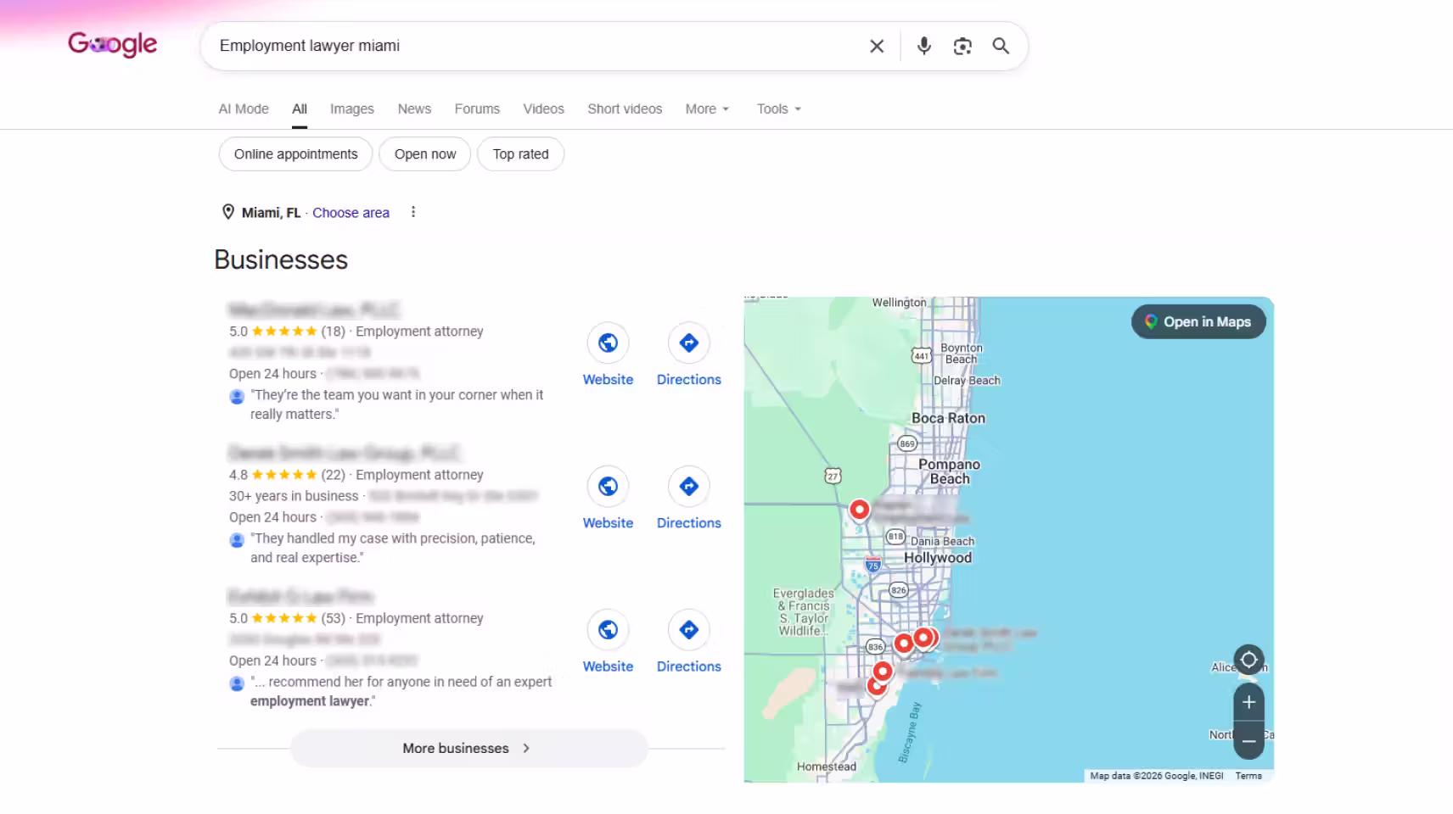This screenshot has height=814, width=1453.
Task: Click the 5.0 rating with (18) reviews
Action: [287, 332]
